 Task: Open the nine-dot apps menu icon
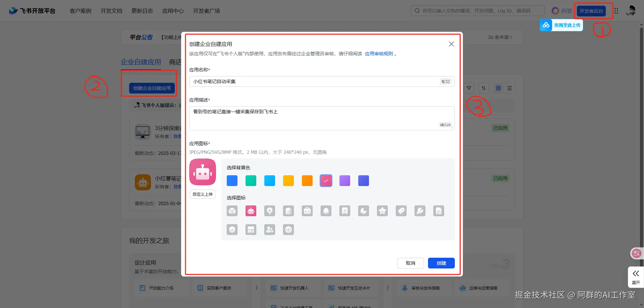pos(616,11)
